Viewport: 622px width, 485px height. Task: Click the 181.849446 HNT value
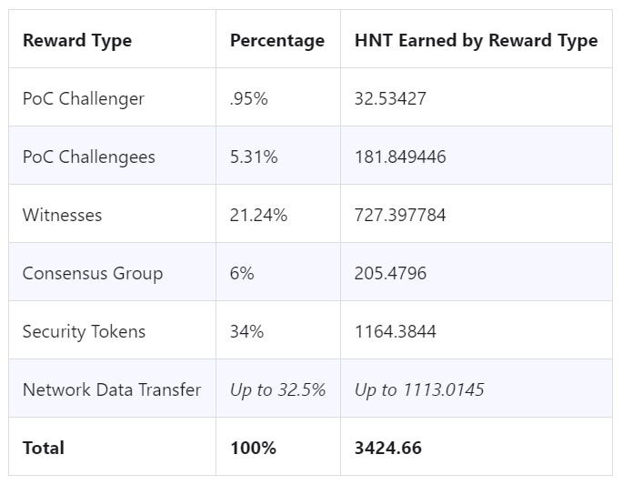click(x=400, y=157)
